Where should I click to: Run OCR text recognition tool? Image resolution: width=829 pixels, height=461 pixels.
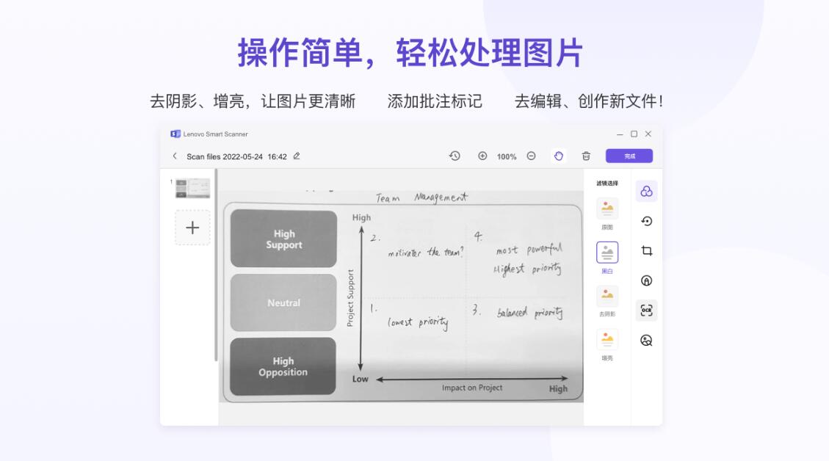click(646, 311)
